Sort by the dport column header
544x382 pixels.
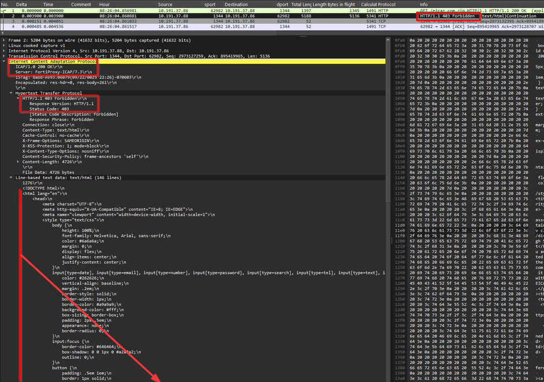coord(283,5)
